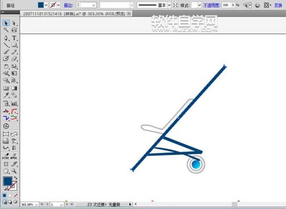This screenshot has width=286, height=209.
Task: Select the Lasso tool
Action: pos(14,30)
